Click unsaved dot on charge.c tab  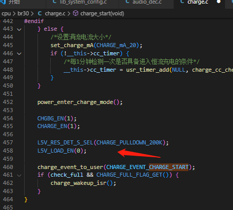coord(219,2)
